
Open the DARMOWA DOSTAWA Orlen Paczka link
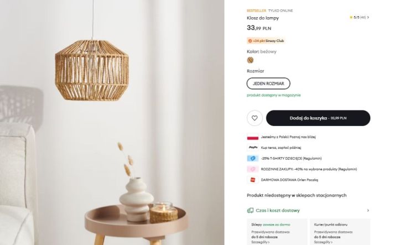click(x=289, y=180)
